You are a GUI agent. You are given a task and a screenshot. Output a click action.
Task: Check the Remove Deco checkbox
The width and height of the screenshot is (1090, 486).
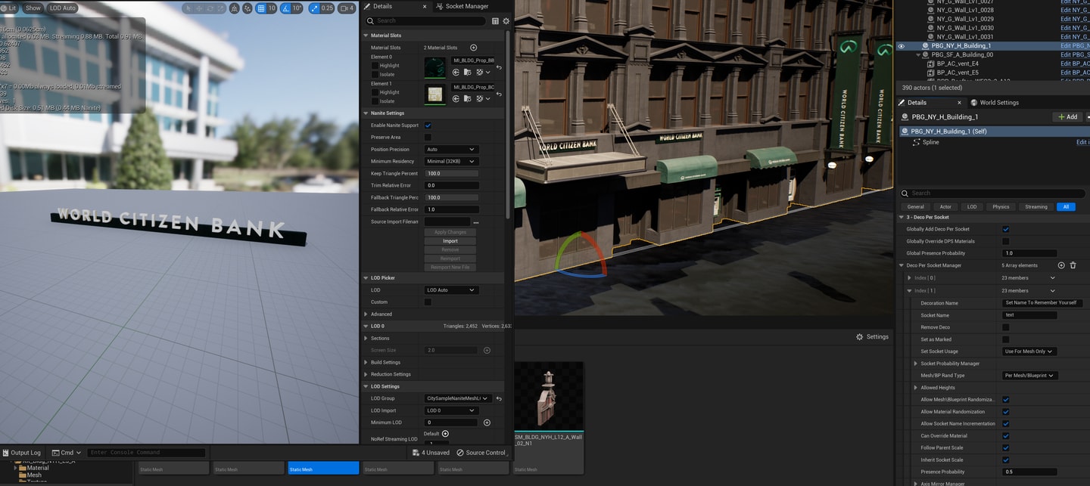point(1005,327)
